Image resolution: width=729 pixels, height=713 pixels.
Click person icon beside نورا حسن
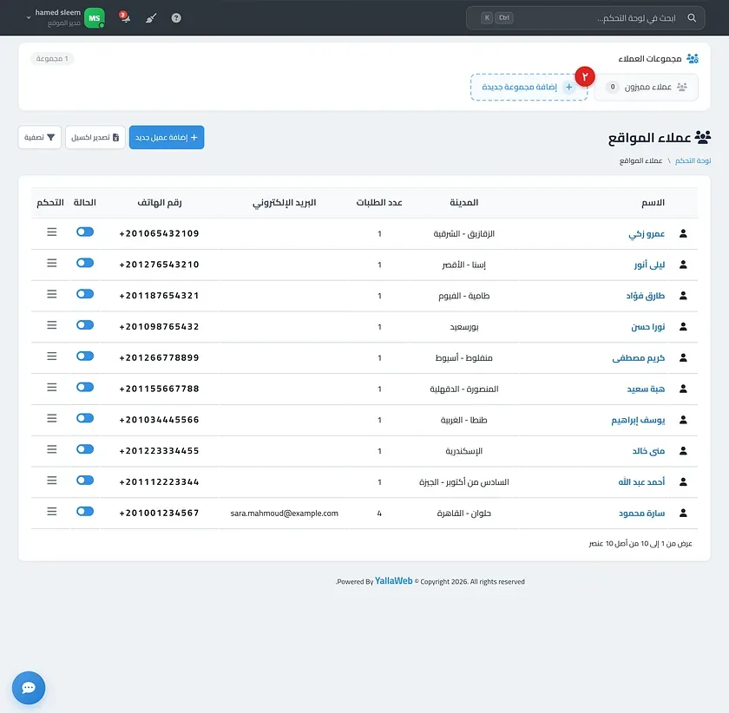pos(683,327)
